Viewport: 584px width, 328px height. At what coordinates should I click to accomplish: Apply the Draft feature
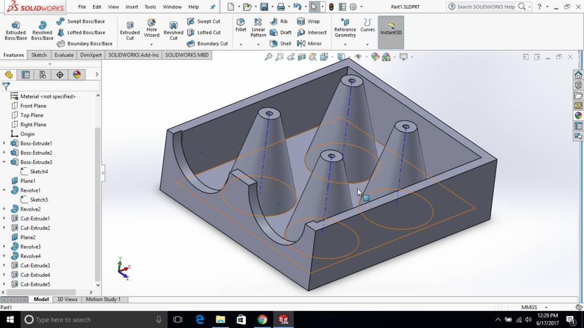click(281, 32)
